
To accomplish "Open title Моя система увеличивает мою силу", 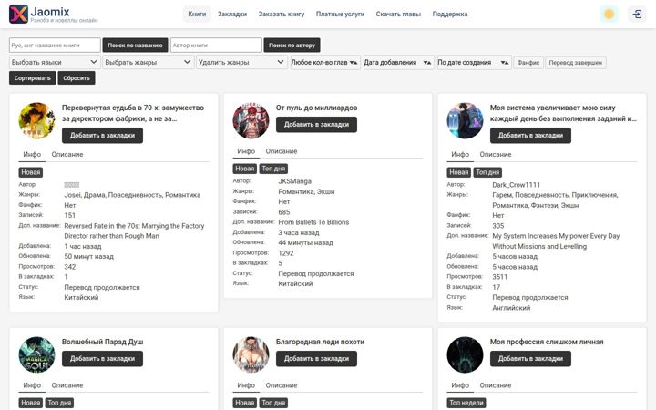I will point(563,113).
